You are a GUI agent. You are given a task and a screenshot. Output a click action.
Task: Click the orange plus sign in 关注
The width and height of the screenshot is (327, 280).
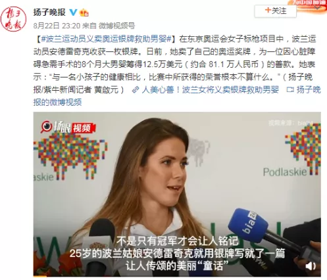[268, 10]
